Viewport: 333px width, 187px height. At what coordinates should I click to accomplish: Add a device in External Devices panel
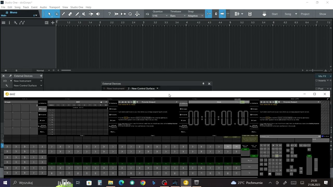[x=41, y=76]
